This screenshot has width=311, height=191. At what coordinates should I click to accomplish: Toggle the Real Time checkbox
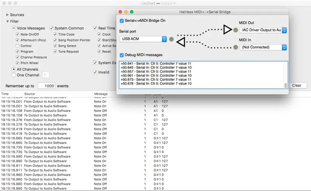point(95,28)
